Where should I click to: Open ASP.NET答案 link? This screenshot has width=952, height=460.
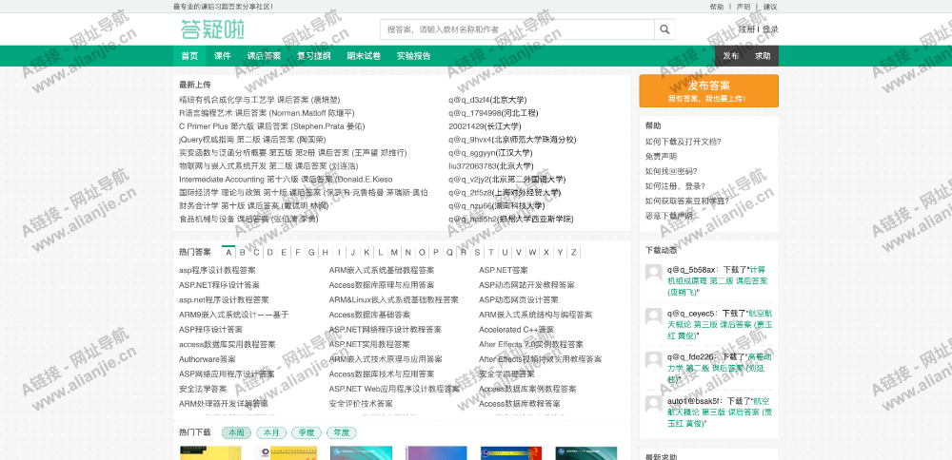tap(504, 270)
